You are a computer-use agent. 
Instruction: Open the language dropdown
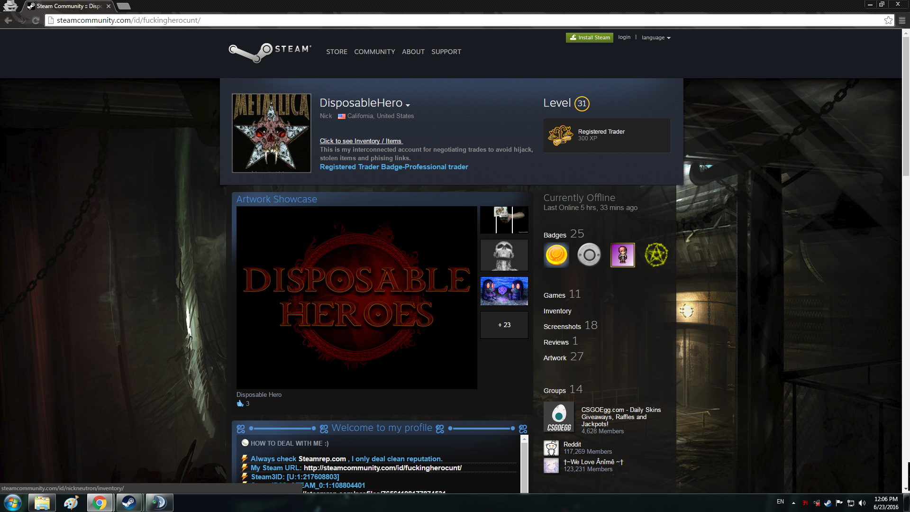[656, 37]
